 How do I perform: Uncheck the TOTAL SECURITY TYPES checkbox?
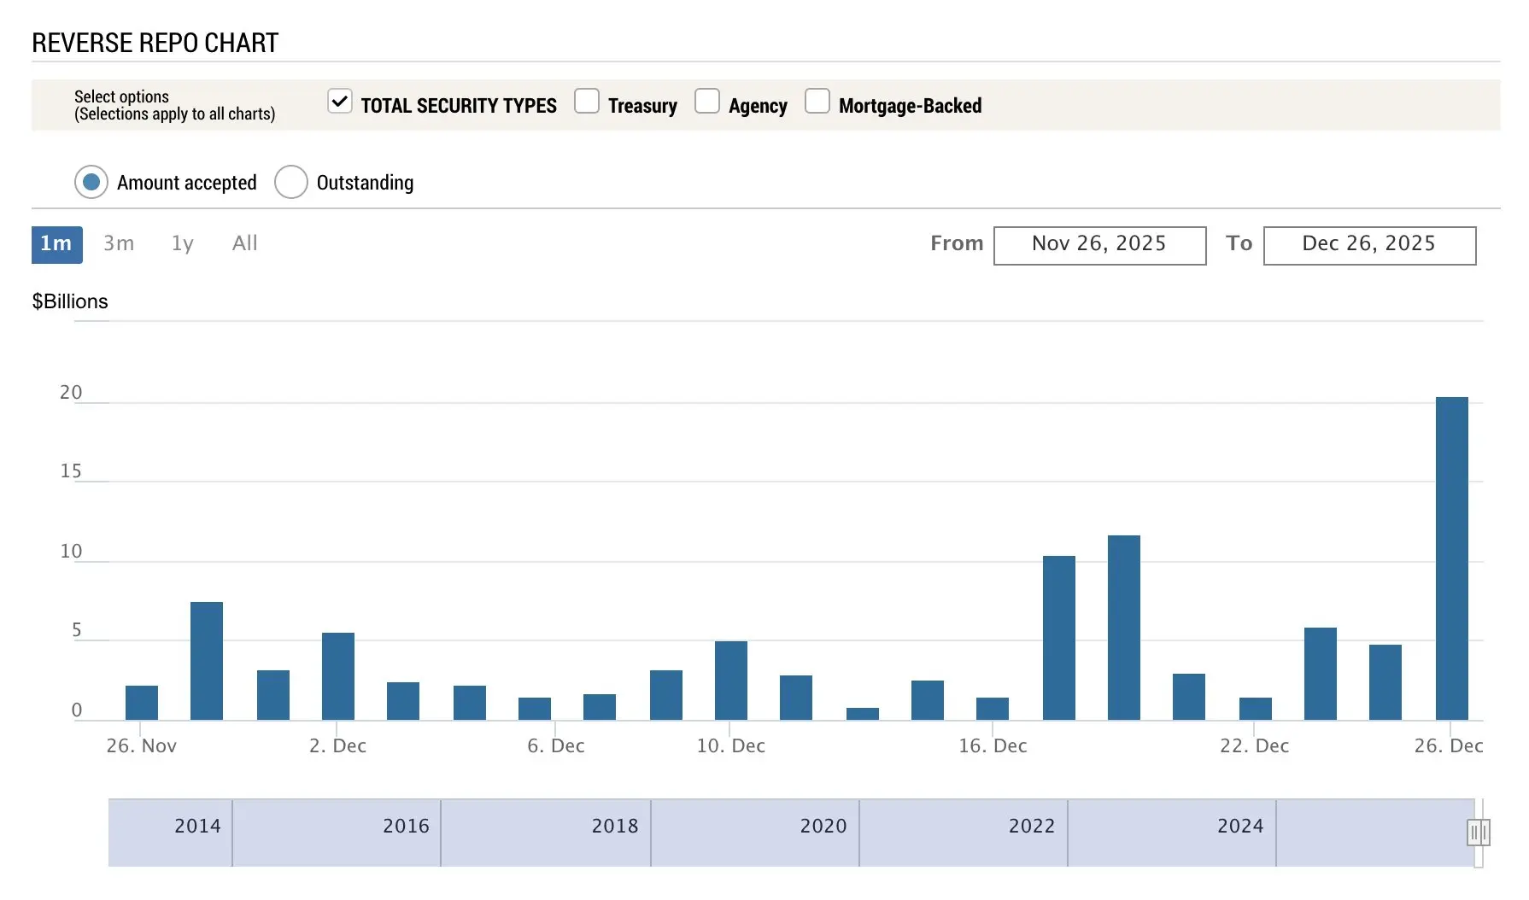(x=339, y=102)
